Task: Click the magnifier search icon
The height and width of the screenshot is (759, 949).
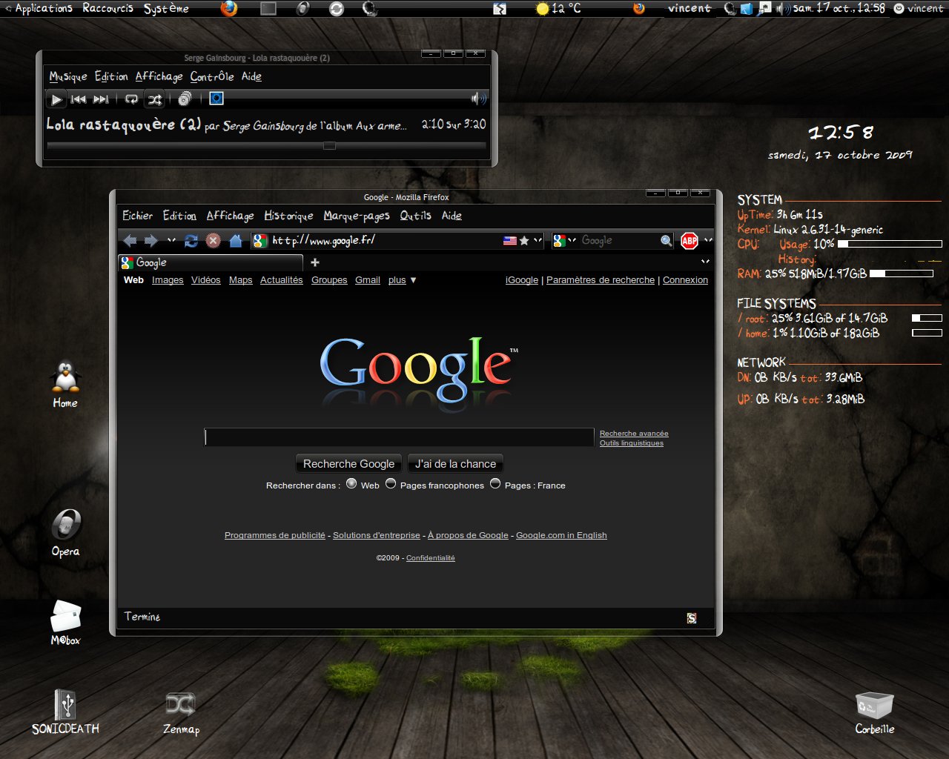Action: click(667, 240)
